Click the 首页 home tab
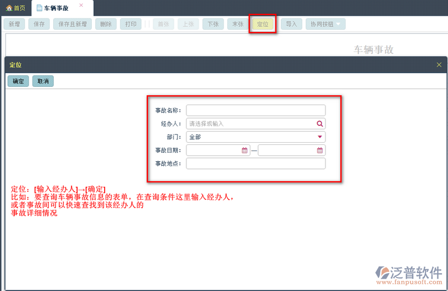The height and width of the screenshot is (291, 448). (16, 8)
